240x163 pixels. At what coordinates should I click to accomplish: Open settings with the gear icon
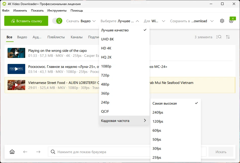[x=222, y=21]
